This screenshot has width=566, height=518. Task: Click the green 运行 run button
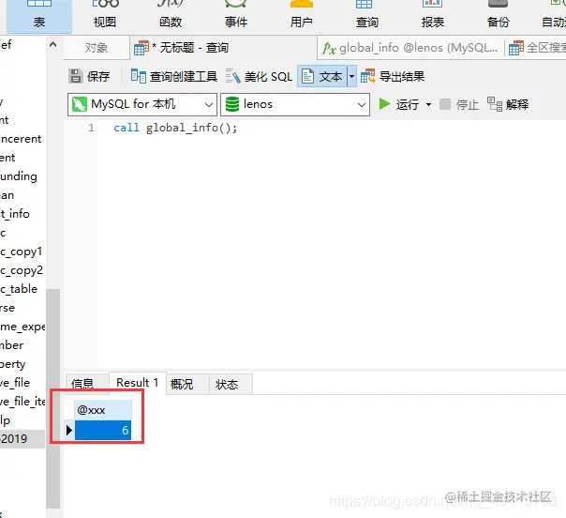pyautogui.click(x=398, y=104)
